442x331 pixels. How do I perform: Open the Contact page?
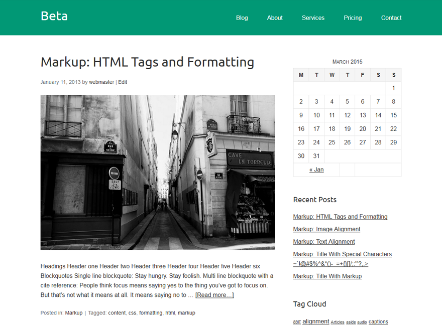[x=391, y=18]
